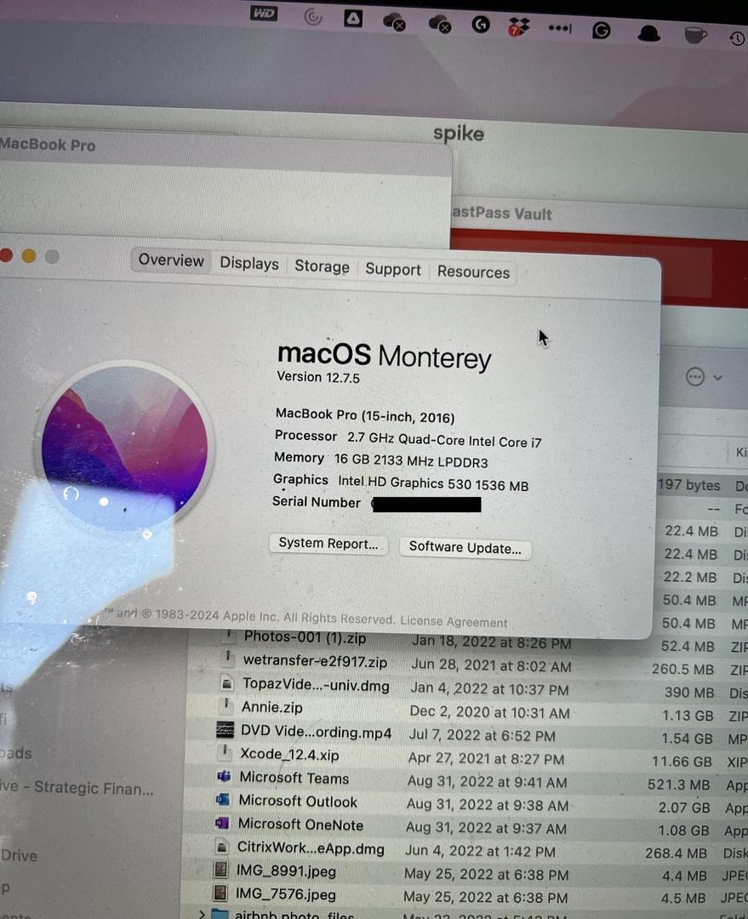748x919 pixels.
Task: Click the System Report... button
Action: [328, 543]
